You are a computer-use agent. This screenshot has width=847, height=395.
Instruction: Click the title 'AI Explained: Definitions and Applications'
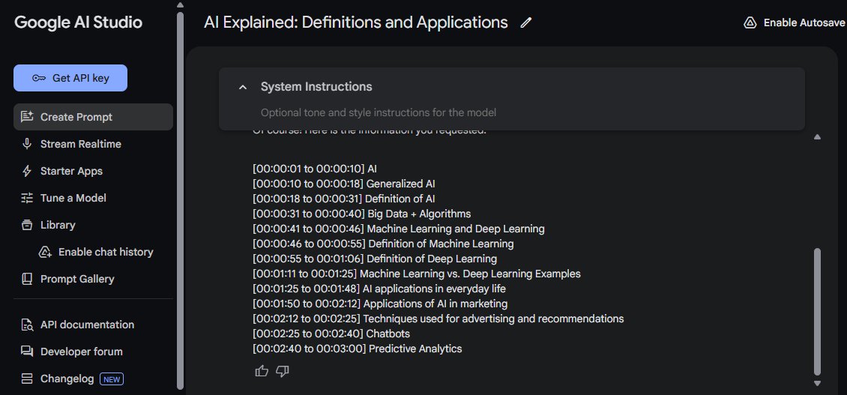click(x=356, y=22)
